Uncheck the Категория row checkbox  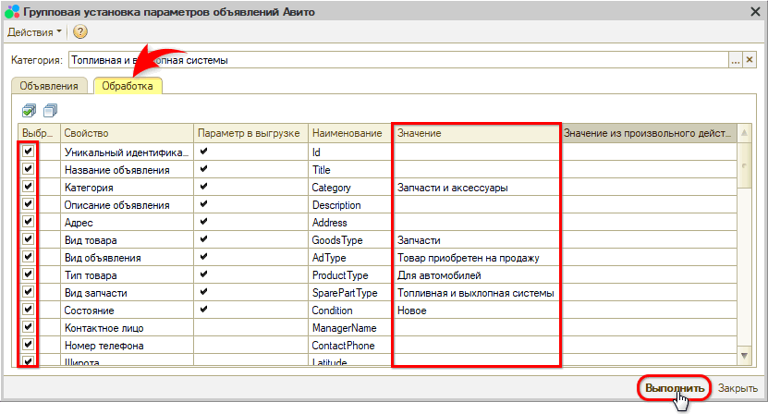point(29,188)
